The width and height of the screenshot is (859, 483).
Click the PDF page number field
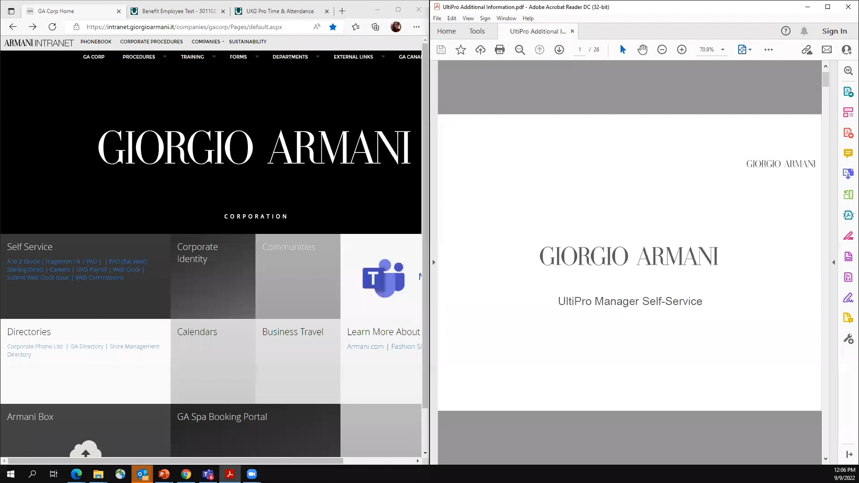(x=579, y=50)
